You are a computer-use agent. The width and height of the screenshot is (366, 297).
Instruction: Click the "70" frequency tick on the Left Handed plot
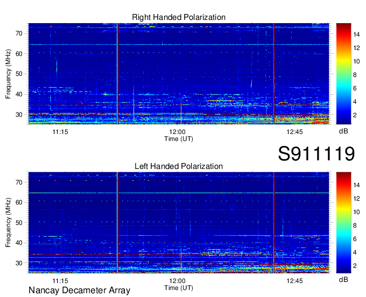[19, 182]
